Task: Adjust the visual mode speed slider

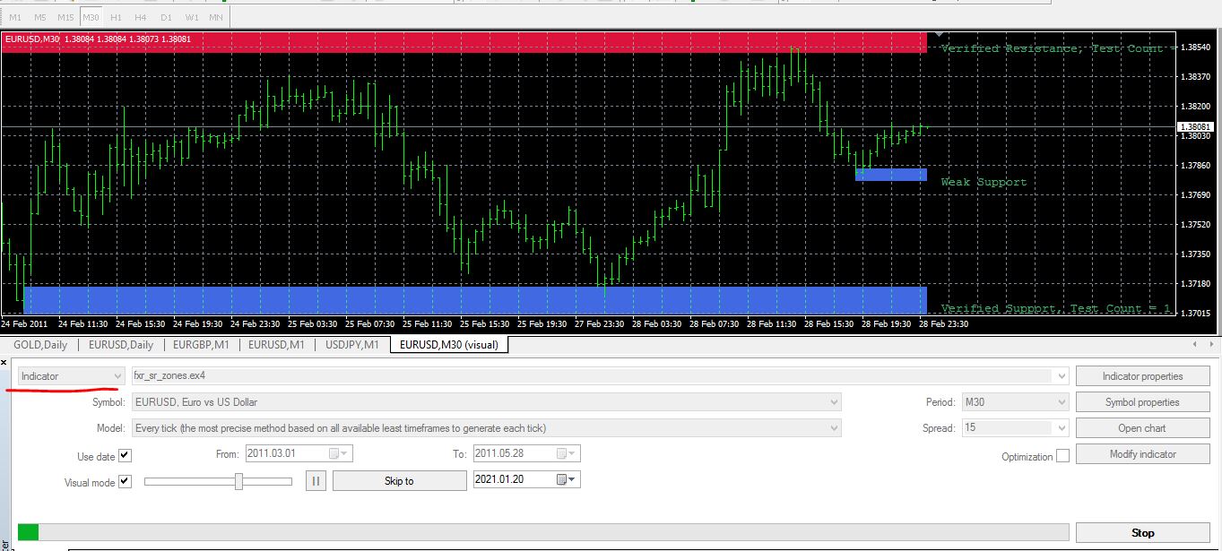Action: [x=238, y=481]
